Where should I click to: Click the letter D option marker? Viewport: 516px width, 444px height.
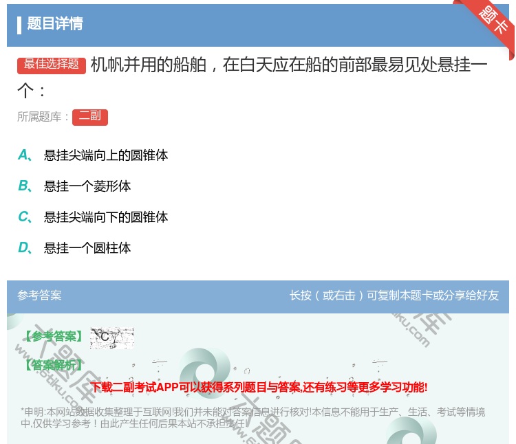click(x=25, y=247)
